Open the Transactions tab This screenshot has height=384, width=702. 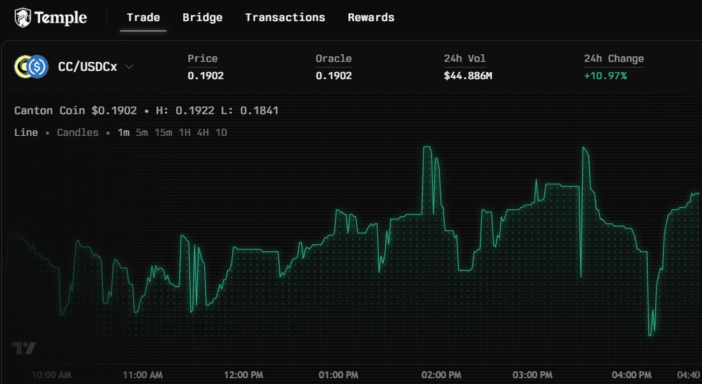[x=285, y=17]
